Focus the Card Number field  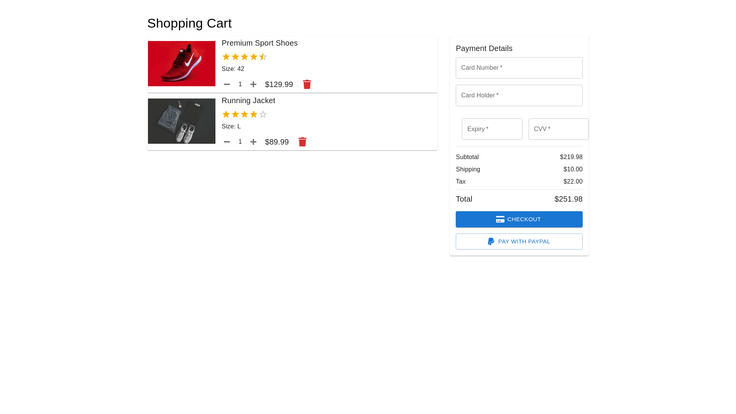click(519, 68)
